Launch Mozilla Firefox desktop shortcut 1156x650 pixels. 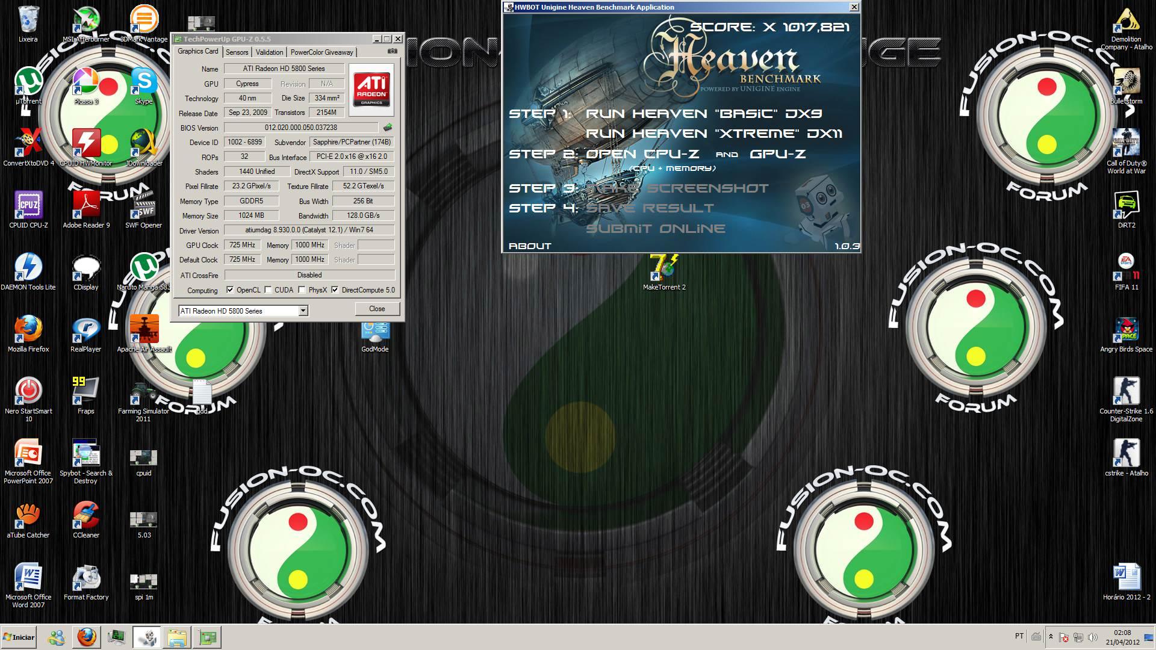click(x=28, y=334)
